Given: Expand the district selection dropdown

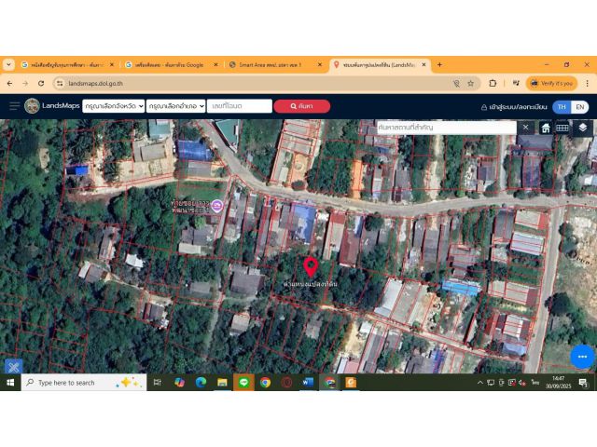Looking at the screenshot, I should 175,106.
